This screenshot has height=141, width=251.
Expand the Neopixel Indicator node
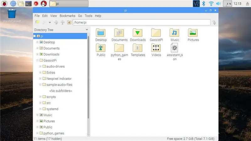click(40, 79)
